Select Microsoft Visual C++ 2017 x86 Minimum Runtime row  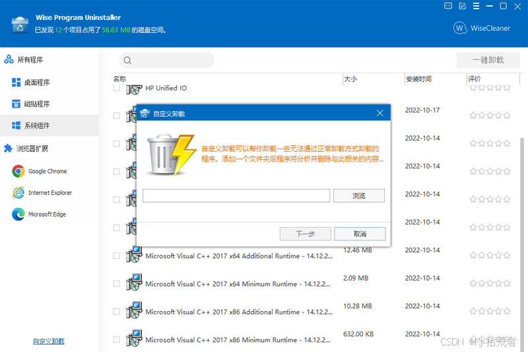click(238, 340)
